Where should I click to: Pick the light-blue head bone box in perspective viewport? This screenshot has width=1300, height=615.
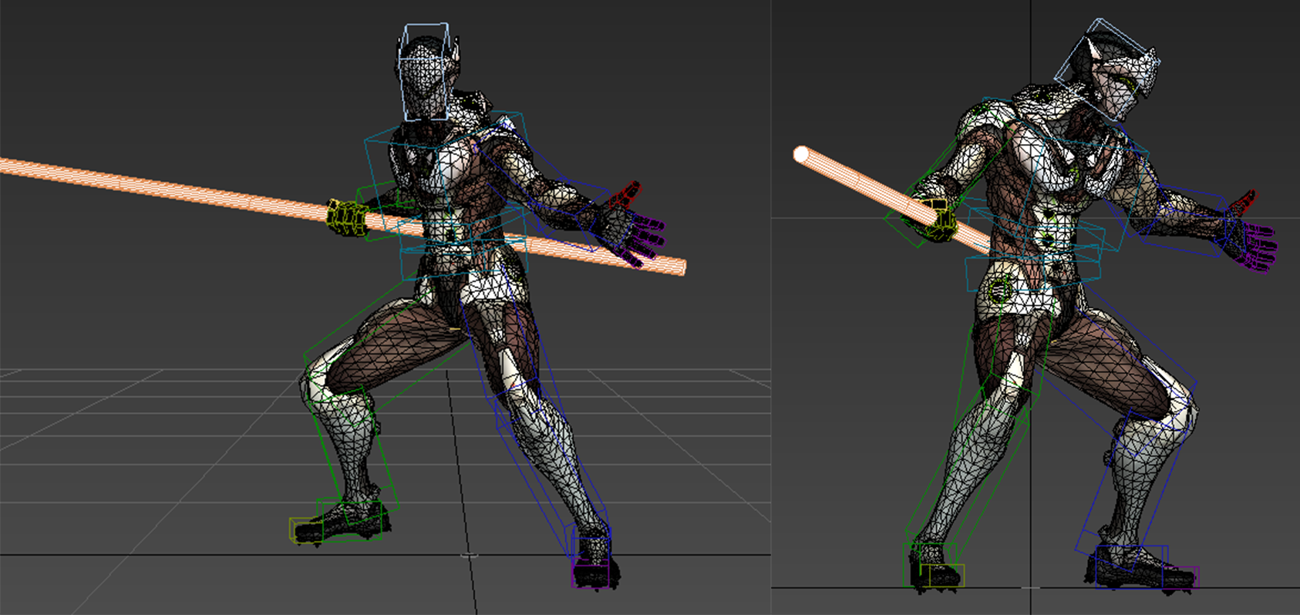click(x=424, y=72)
